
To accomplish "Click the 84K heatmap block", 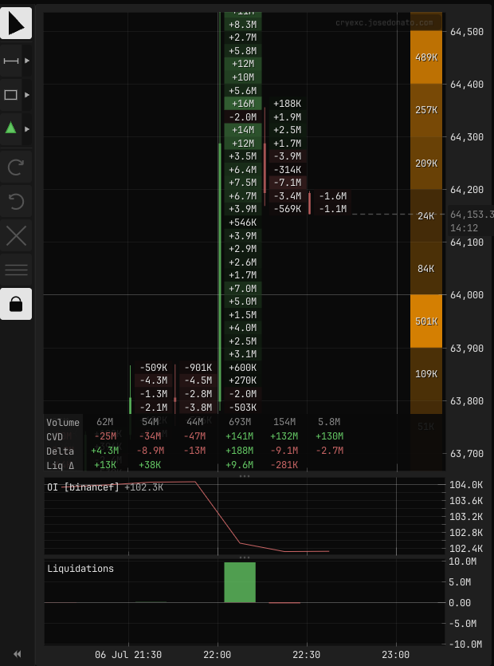I will click(x=426, y=269).
